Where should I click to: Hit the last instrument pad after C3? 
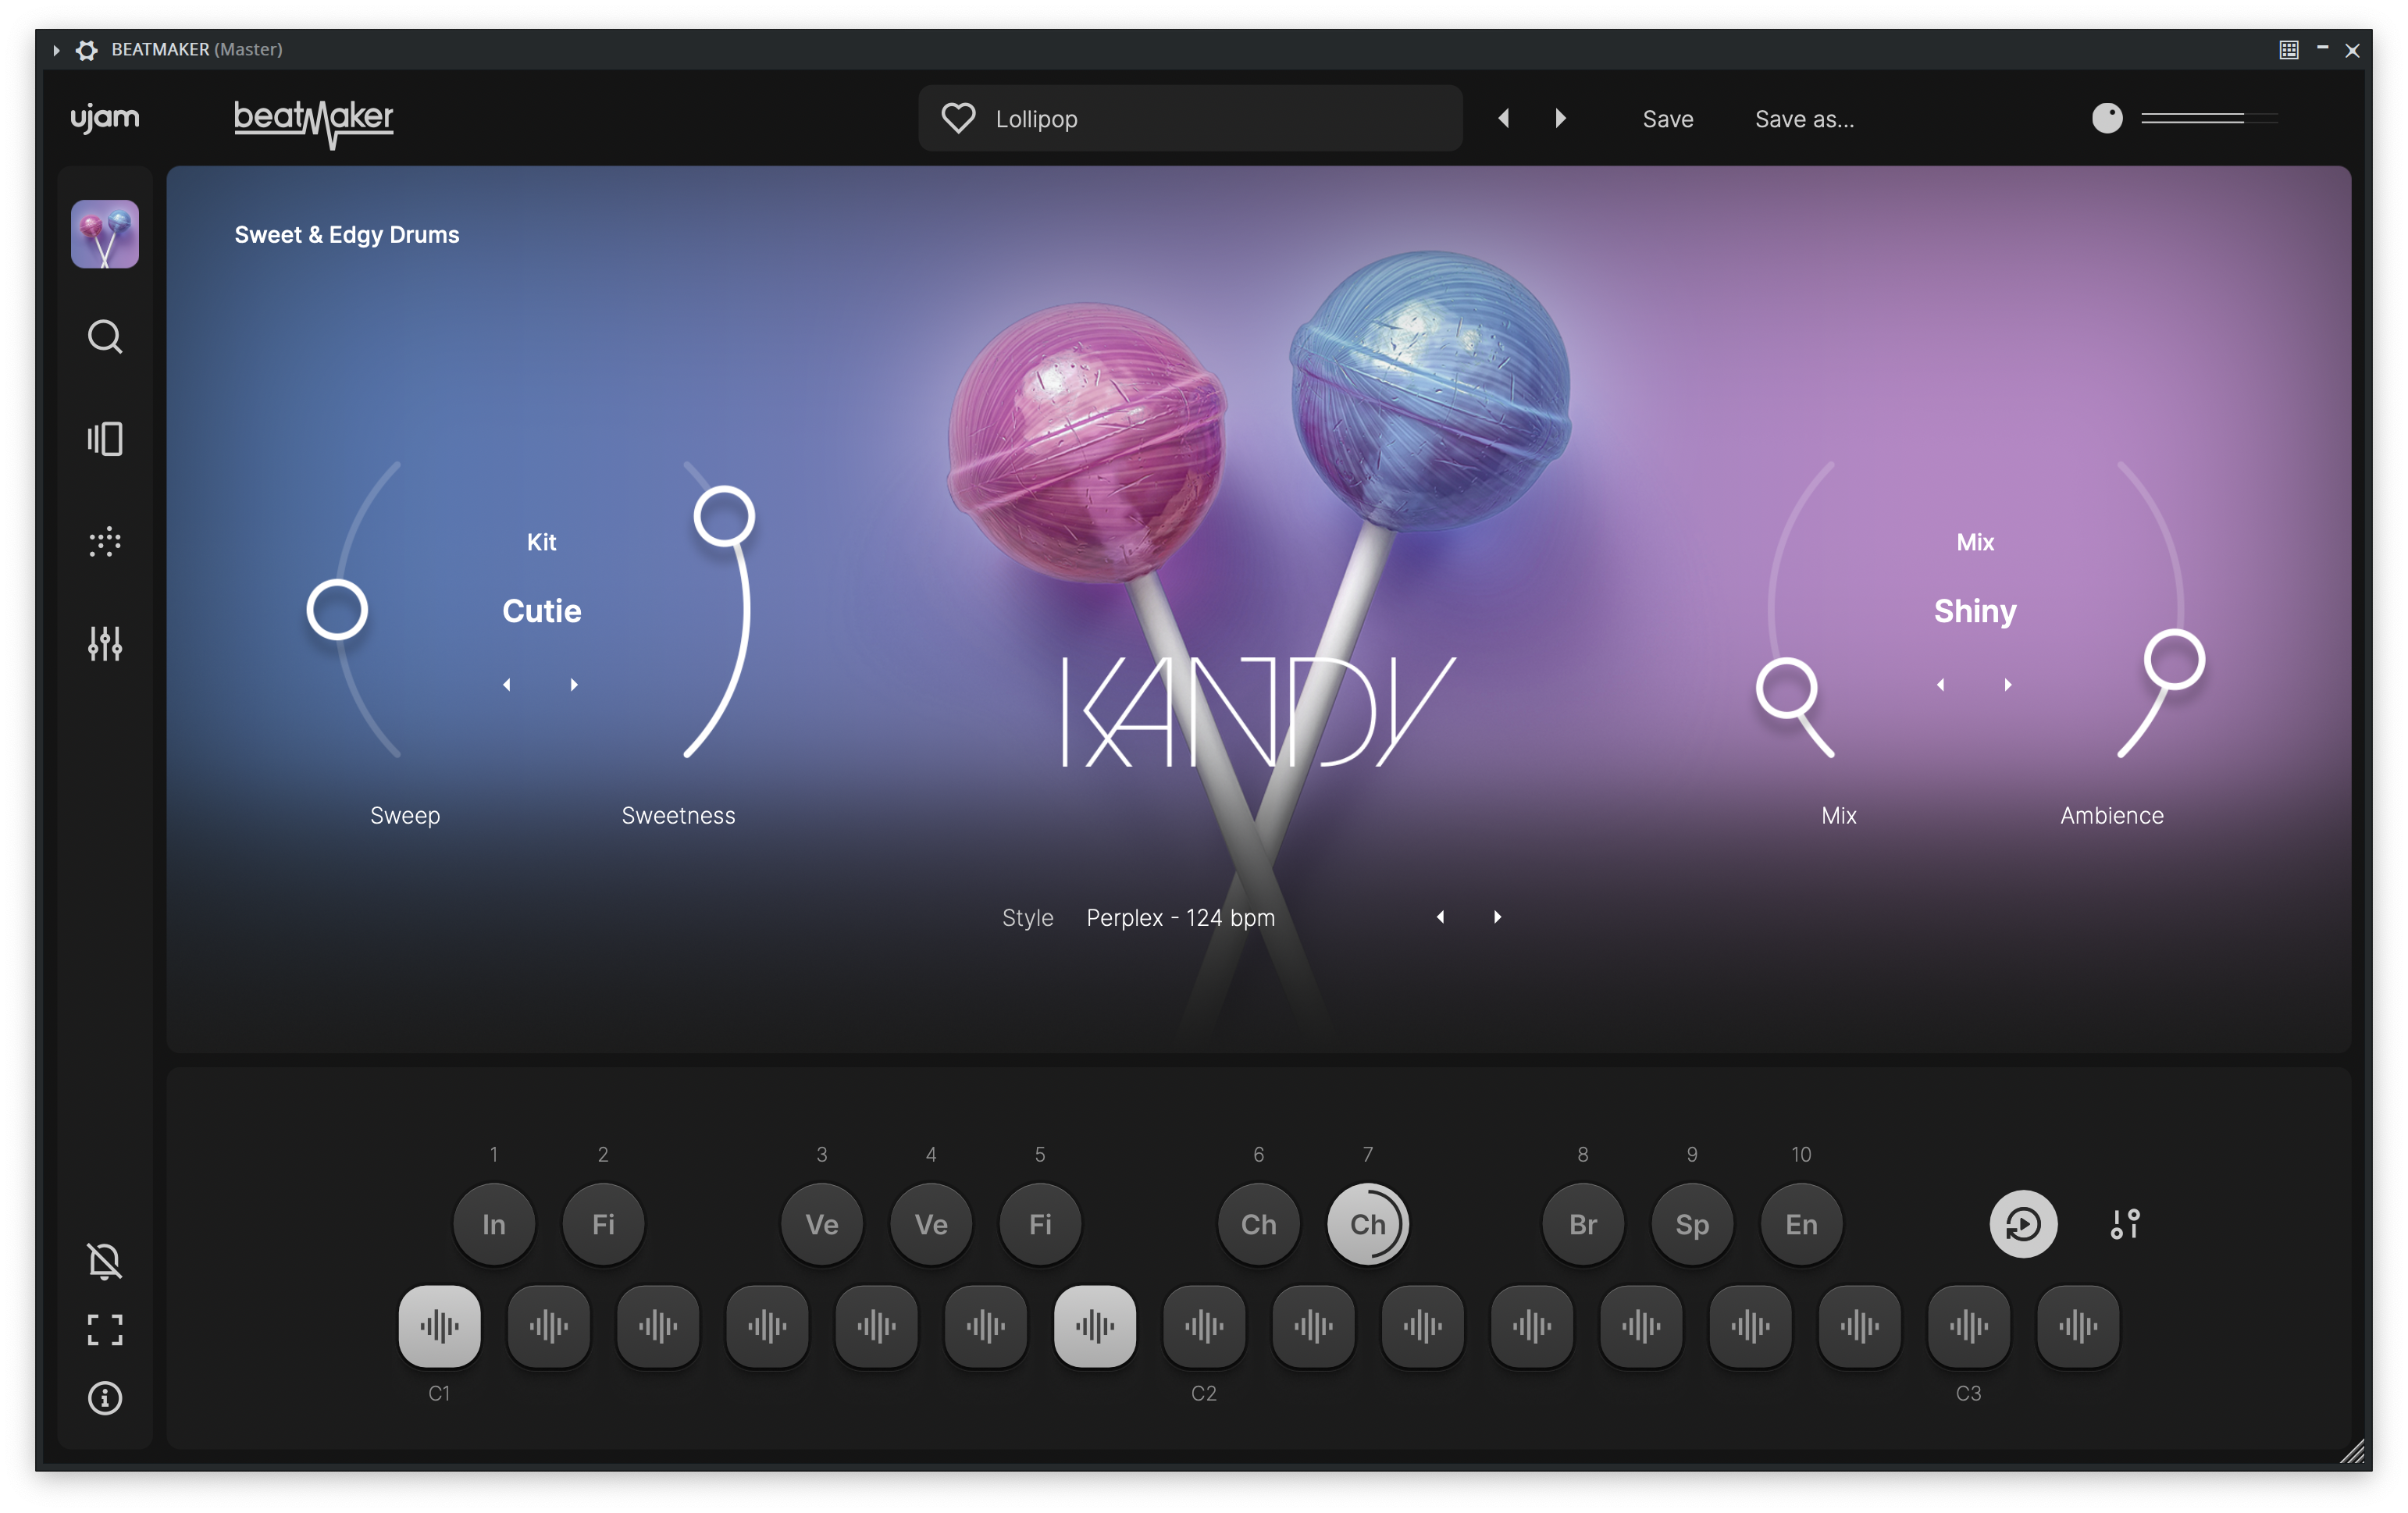(2078, 1327)
